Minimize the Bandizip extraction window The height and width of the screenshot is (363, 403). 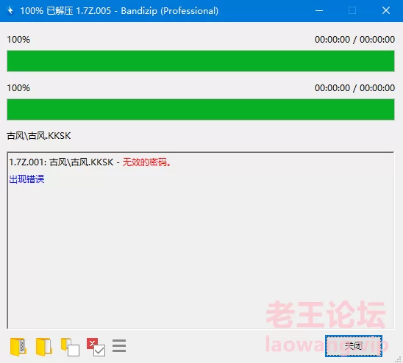[319, 11]
